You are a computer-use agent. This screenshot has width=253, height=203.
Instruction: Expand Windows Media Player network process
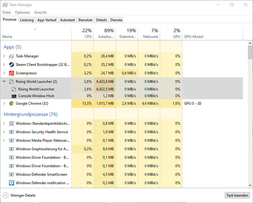click(4, 140)
